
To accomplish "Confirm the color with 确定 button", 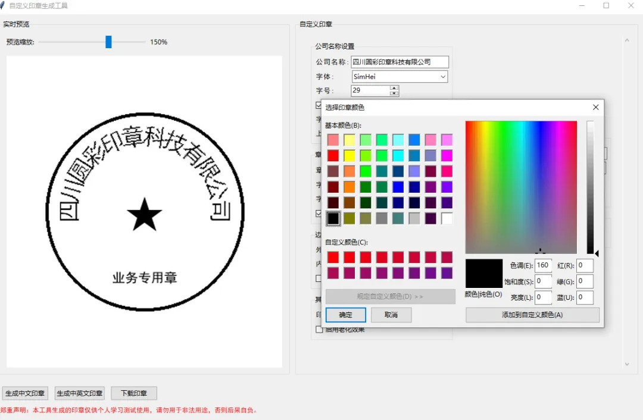I will click(346, 315).
